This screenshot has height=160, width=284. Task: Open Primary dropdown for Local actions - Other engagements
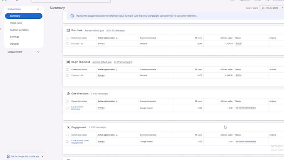(101, 142)
